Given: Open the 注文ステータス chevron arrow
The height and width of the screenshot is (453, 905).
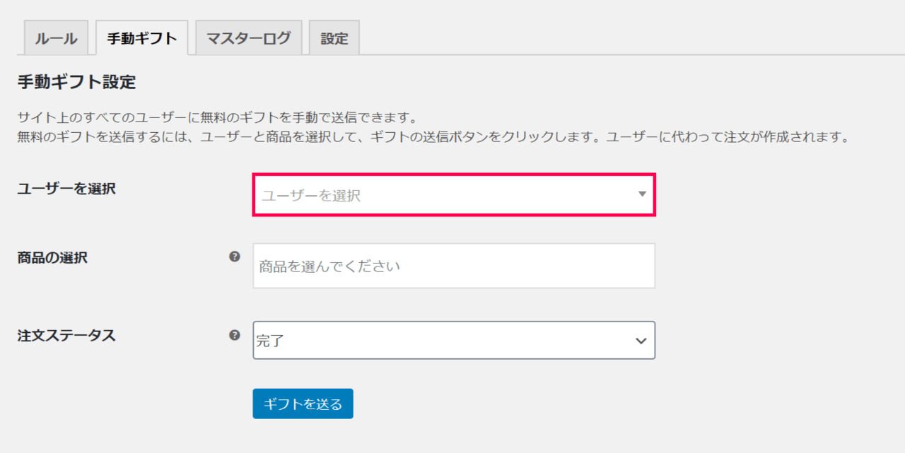Looking at the screenshot, I should coord(641,341).
